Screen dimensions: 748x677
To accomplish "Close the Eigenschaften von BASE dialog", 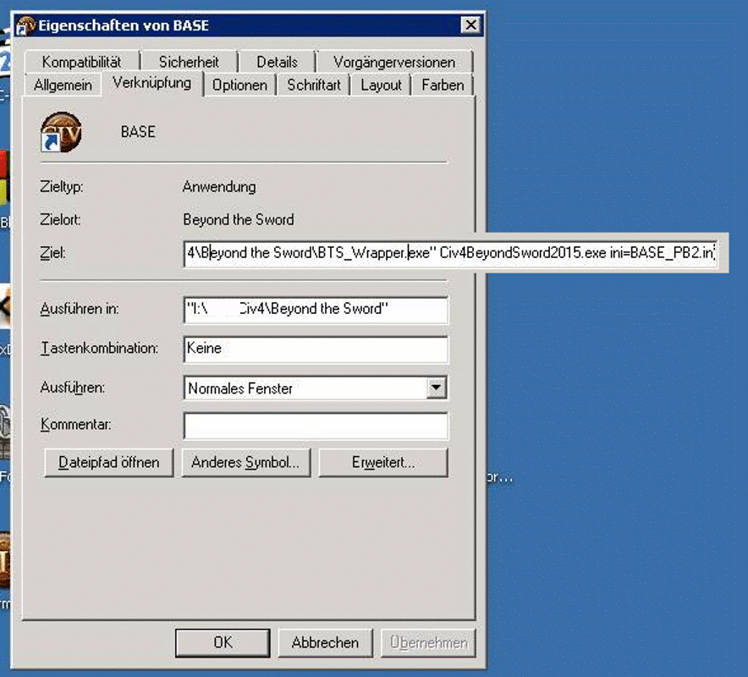I will (x=468, y=25).
